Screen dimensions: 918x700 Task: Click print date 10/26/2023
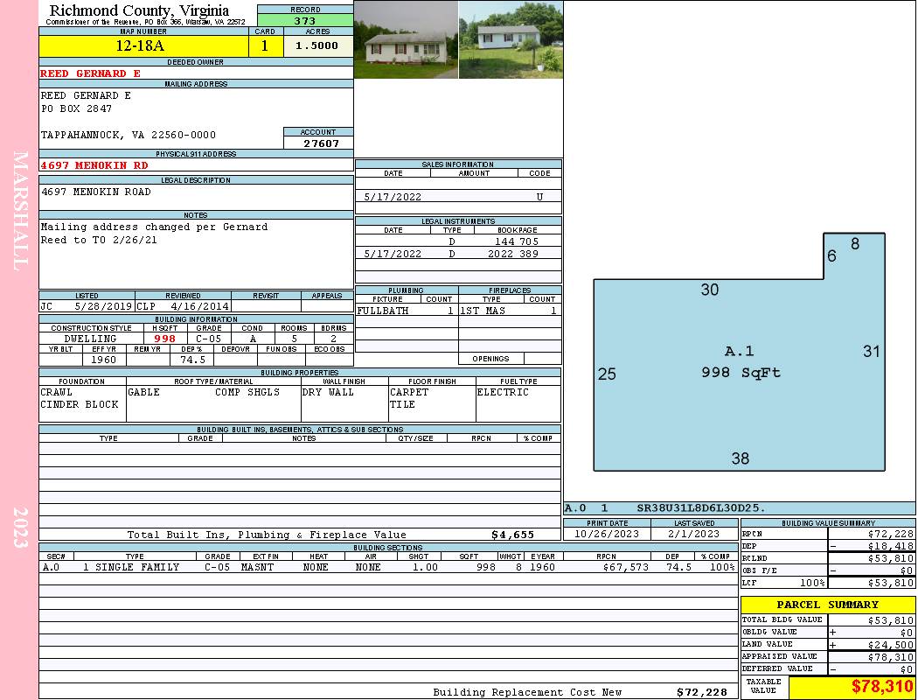607,534
